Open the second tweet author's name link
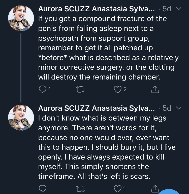 click(x=97, y=108)
